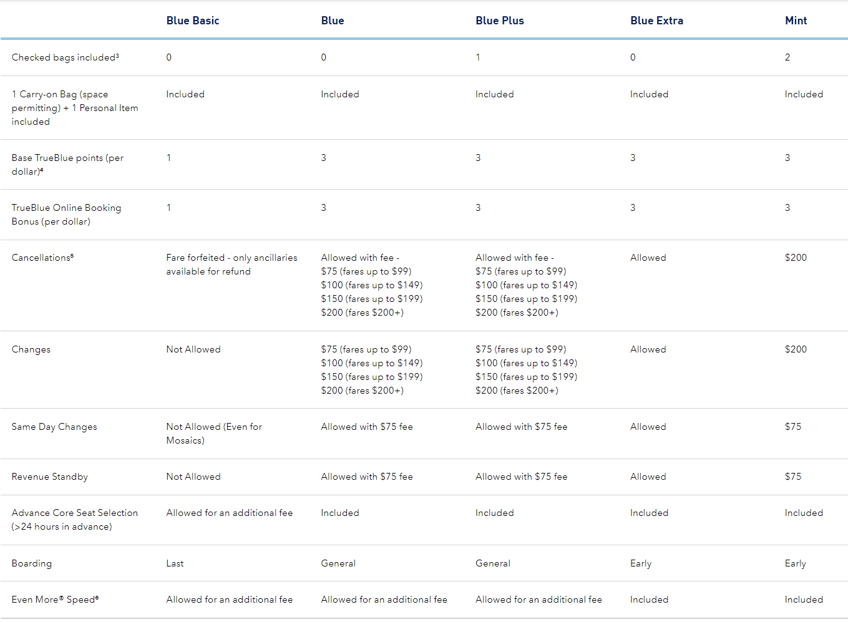Click Blue Basic base TrueBlue points '1'
848x622 pixels.
(x=168, y=158)
